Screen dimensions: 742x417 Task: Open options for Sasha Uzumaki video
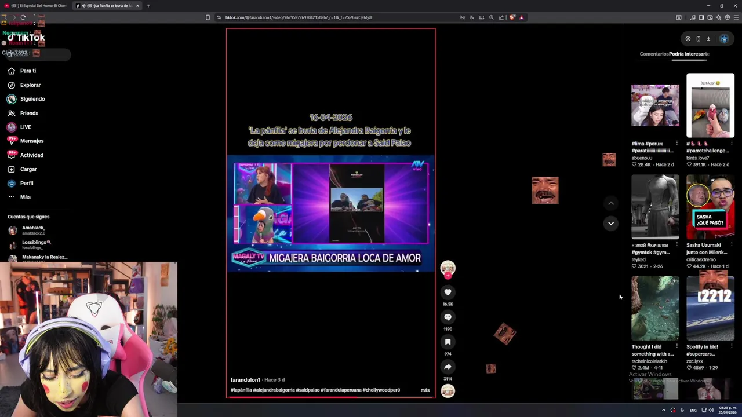click(732, 245)
